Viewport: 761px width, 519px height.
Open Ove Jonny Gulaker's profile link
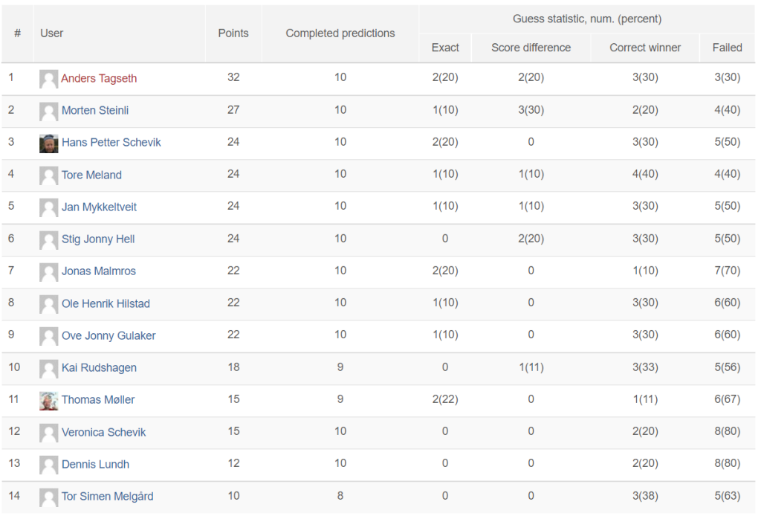pos(109,336)
